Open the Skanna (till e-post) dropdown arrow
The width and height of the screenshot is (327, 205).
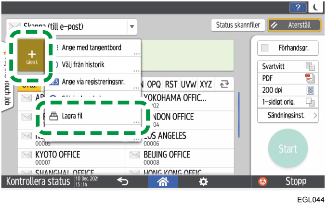coord(132,25)
